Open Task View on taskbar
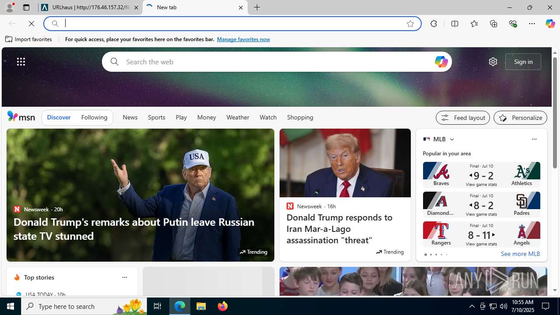 [x=157, y=306]
